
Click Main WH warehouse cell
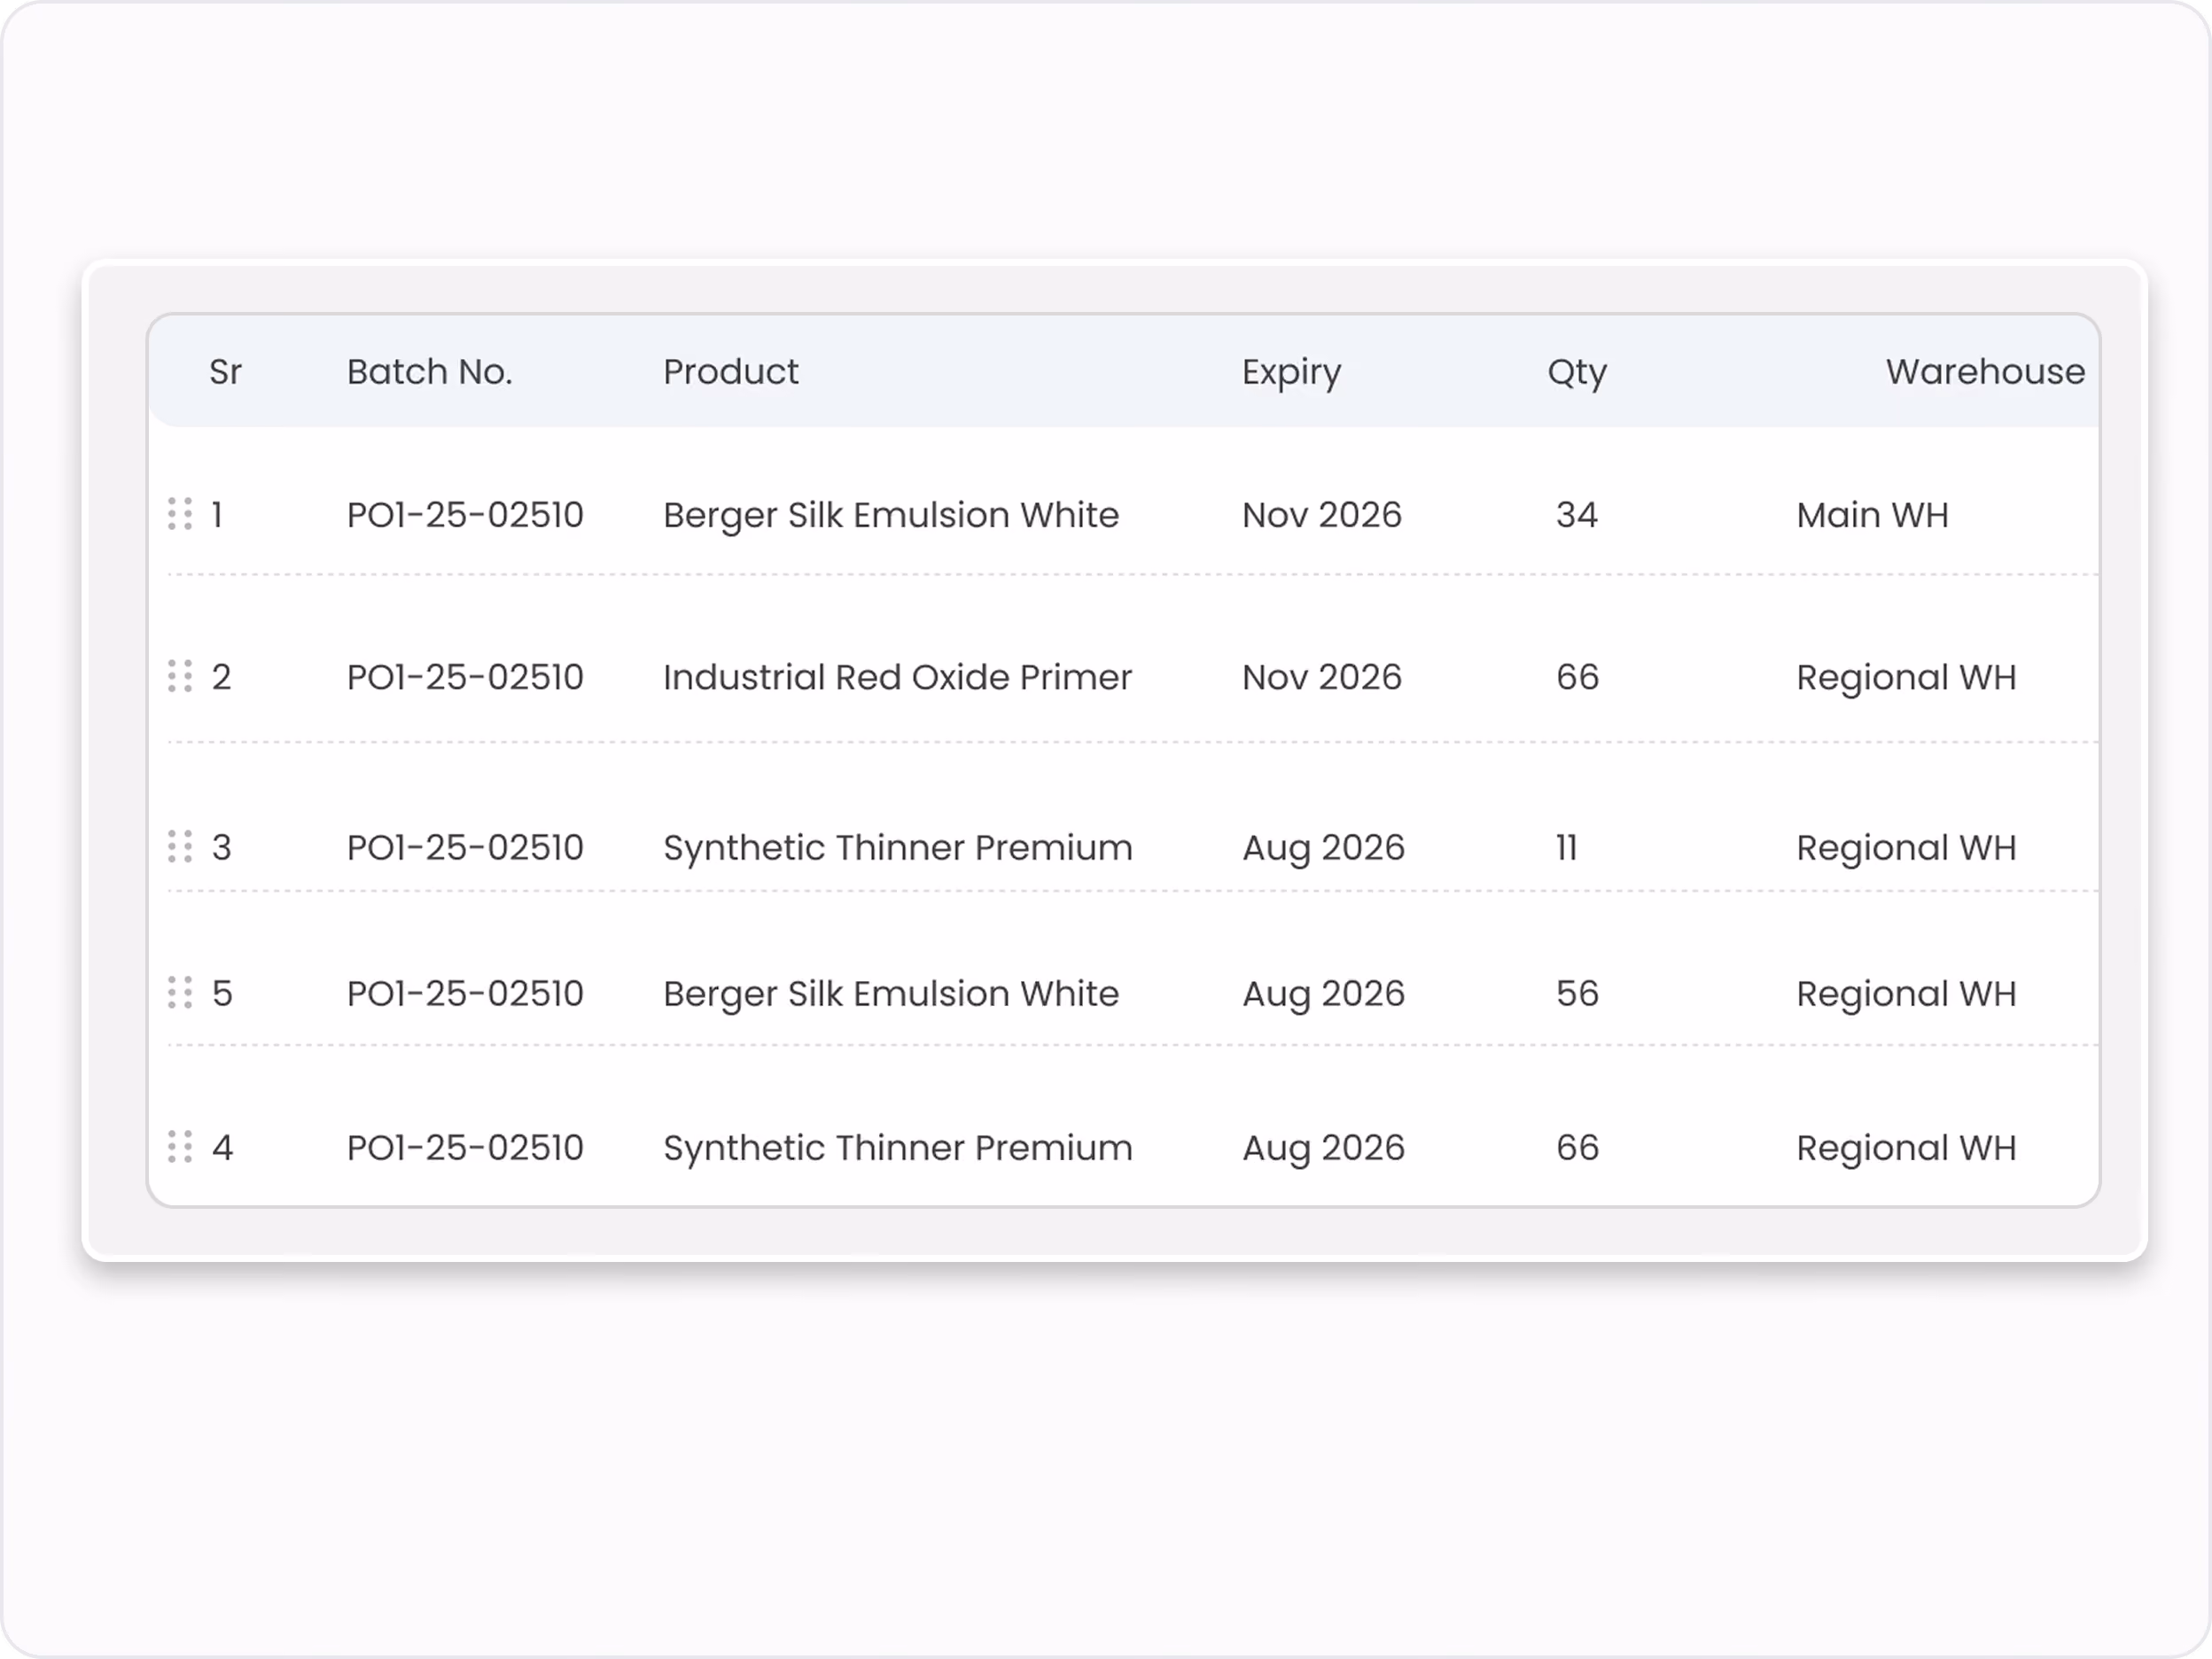tap(1872, 515)
